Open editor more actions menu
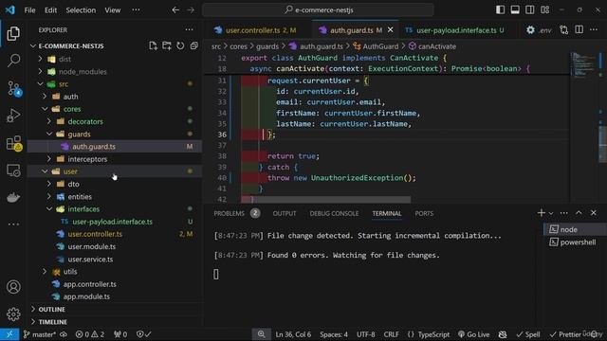The width and height of the screenshot is (607, 341). tap(594, 29)
